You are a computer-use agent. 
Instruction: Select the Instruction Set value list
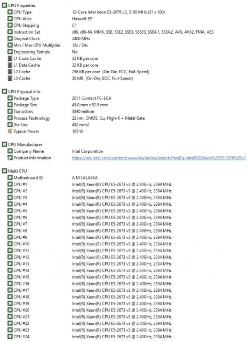click(x=143, y=32)
